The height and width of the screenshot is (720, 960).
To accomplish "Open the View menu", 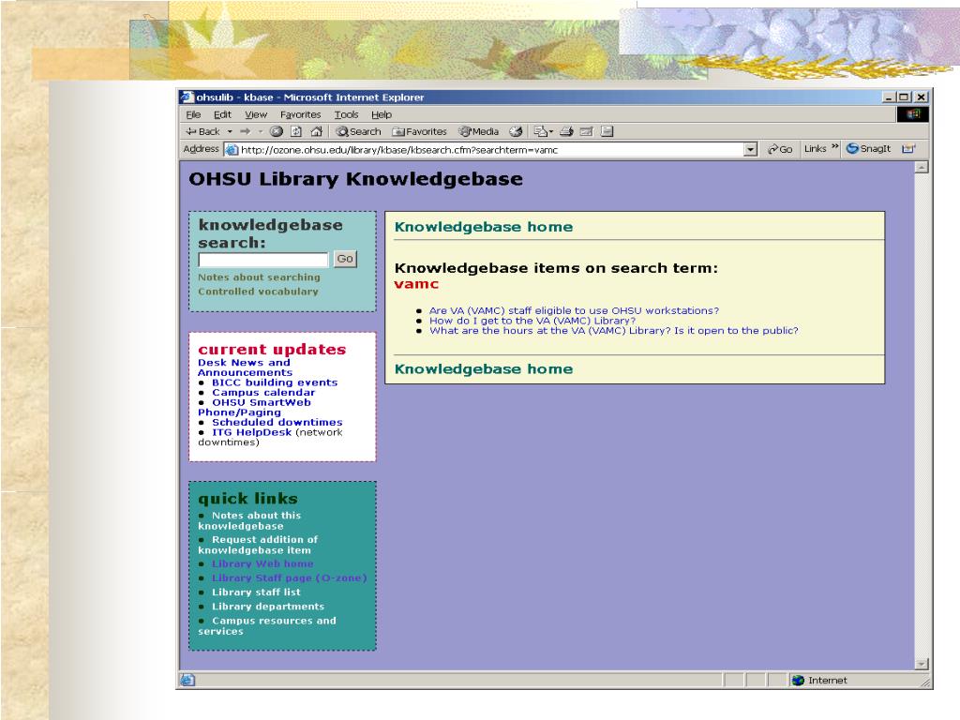I will [x=256, y=114].
